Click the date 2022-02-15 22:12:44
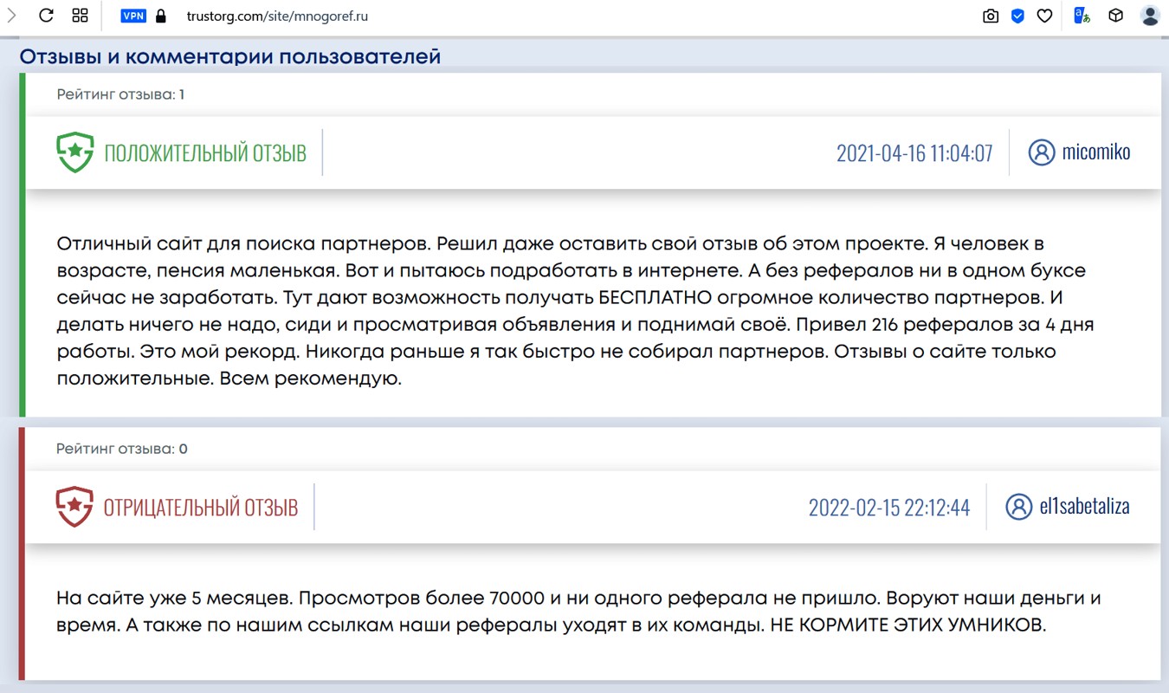 point(889,508)
